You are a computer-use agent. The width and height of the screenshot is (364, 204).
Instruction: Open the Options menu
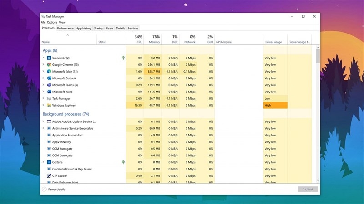[x=52, y=22]
